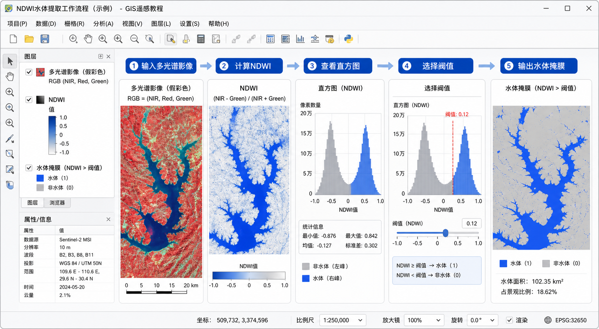Click the zoom-to-layer magnifier after zoom-out
The image size is (599, 329).
pyautogui.click(x=150, y=39)
